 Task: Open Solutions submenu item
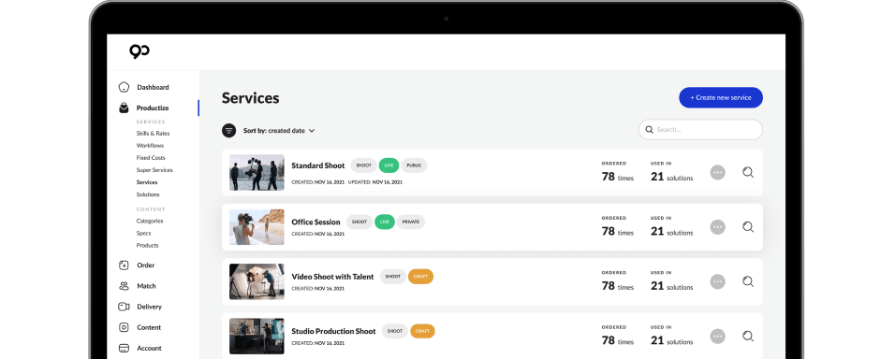tap(148, 194)
